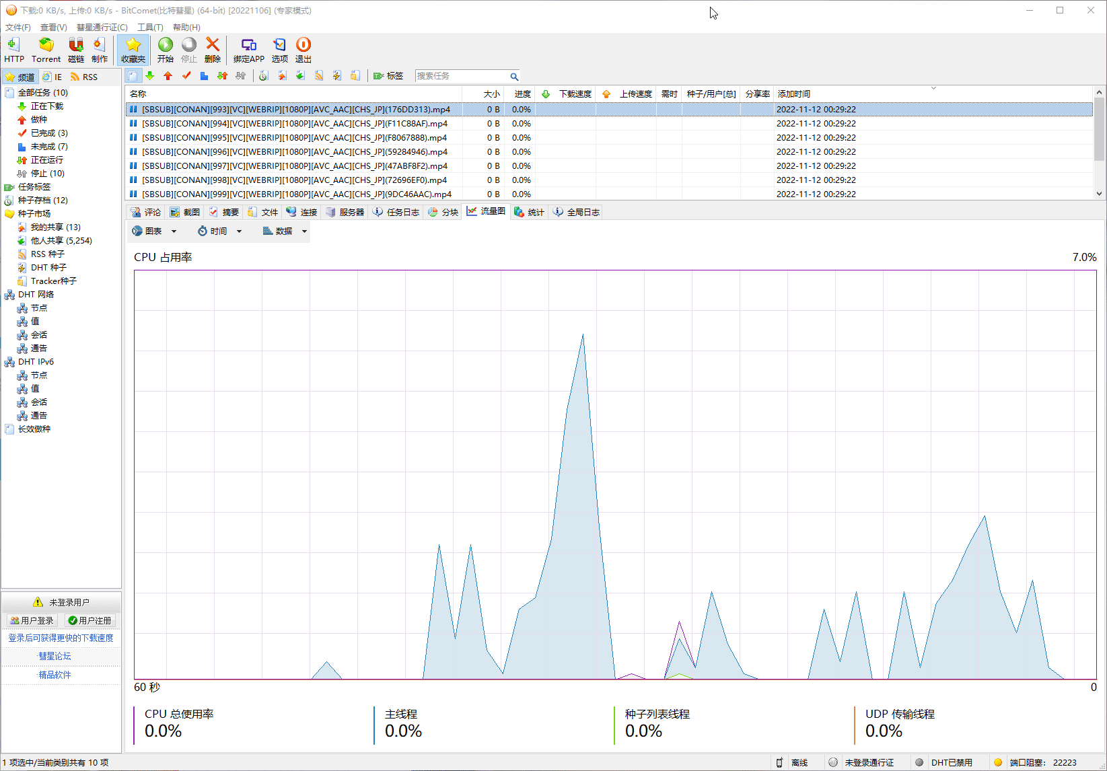Switch to the 文件 files tab
The width and height of the screenshot is (1107, 771).
pos(263,212)
